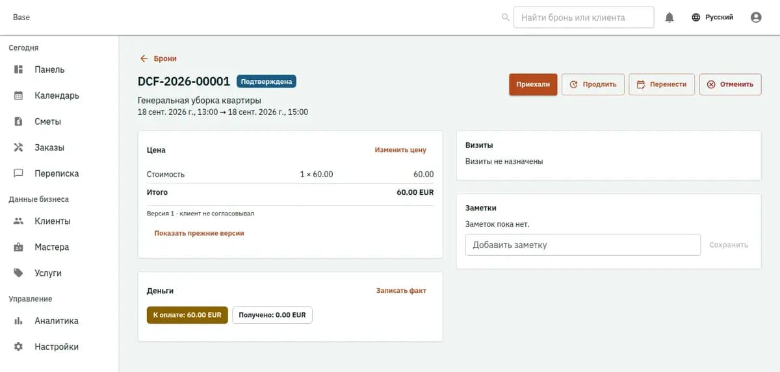This screenshot has width=780, height=372.
Task: Click the Календарь calendar icon
Action: [x=19, y=95]
